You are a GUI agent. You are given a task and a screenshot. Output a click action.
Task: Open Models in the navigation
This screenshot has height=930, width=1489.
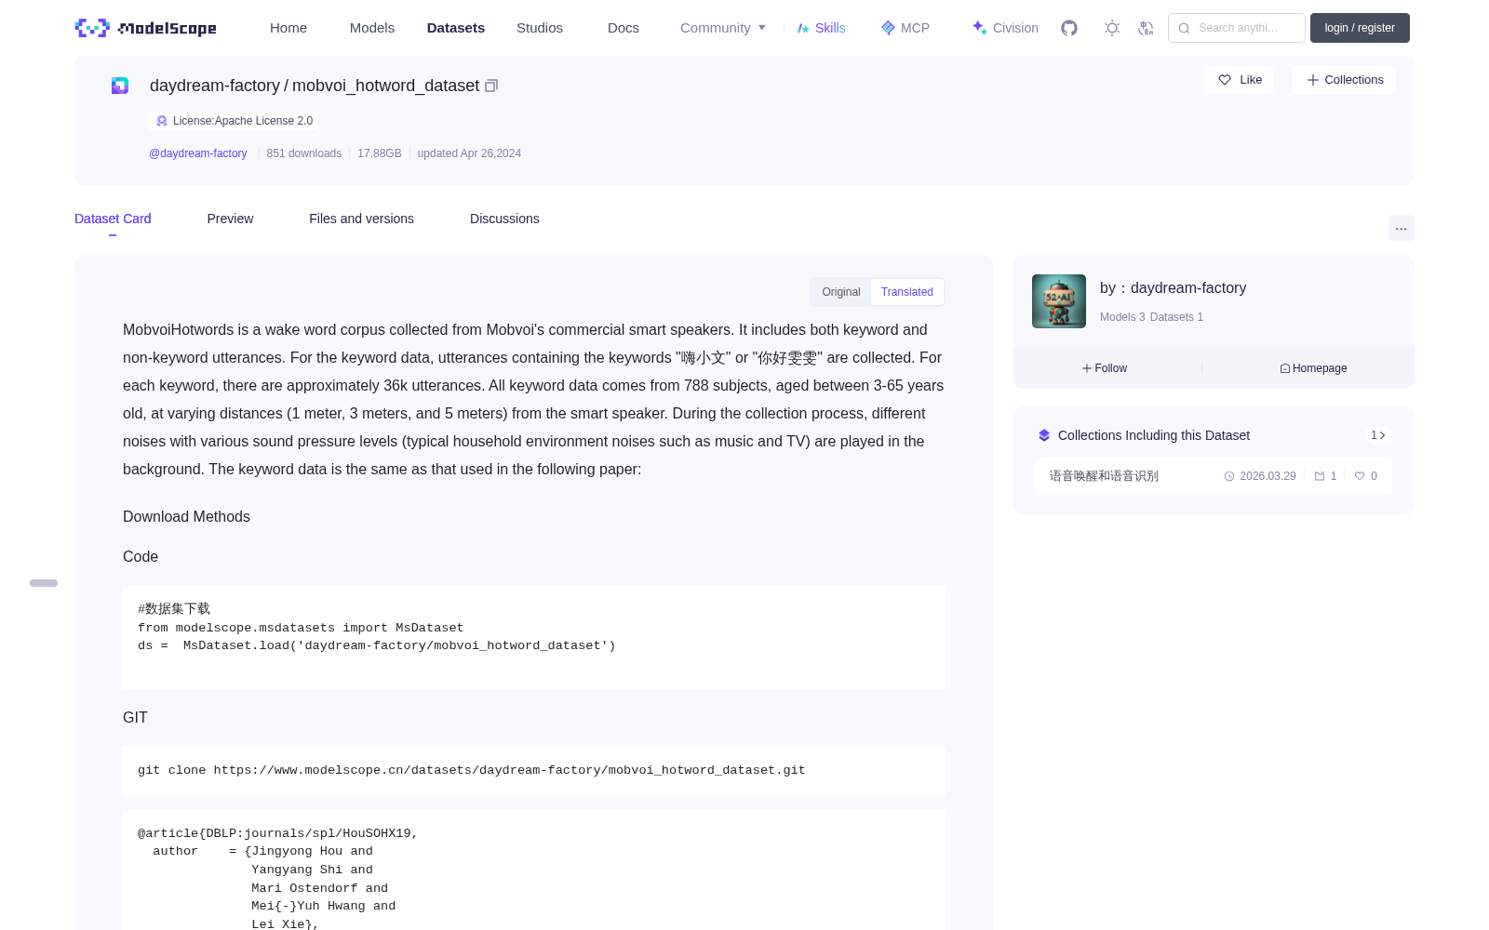372,28
